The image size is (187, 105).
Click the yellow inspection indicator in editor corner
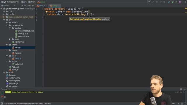pyautogui.click(x=186, y=8)
